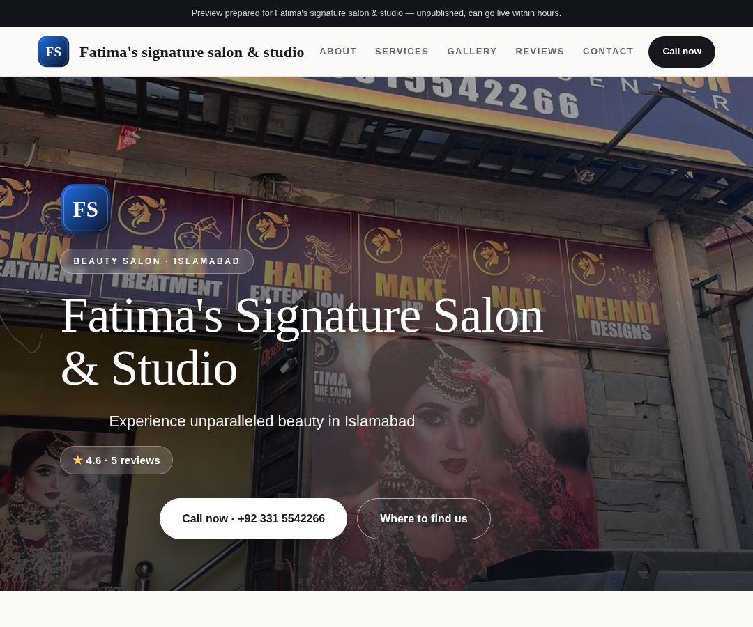
Task: Click the header Call now button
Action: tap(681, 52)
